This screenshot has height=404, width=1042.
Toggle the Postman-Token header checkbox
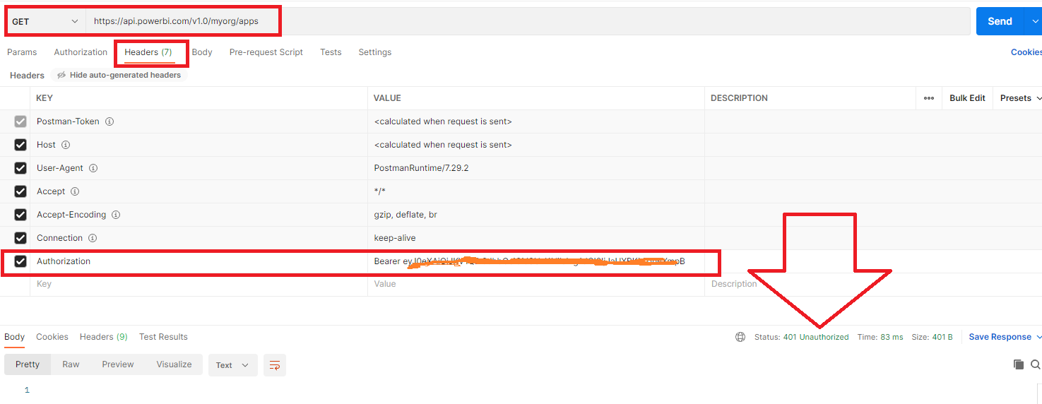pos(20,121)
